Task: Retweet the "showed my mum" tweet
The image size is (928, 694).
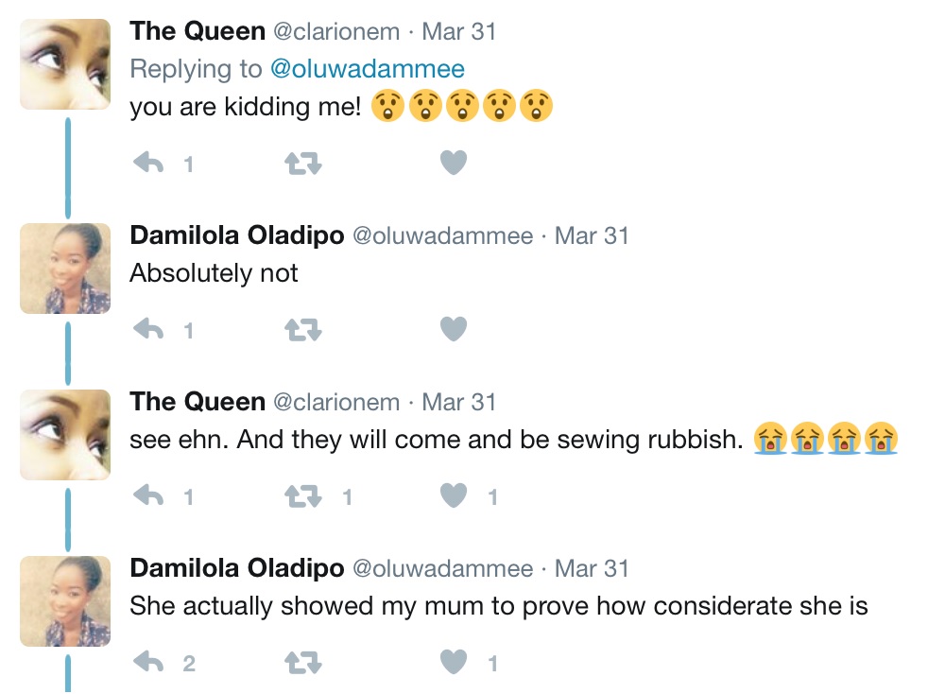Action: tap(303, 663)
